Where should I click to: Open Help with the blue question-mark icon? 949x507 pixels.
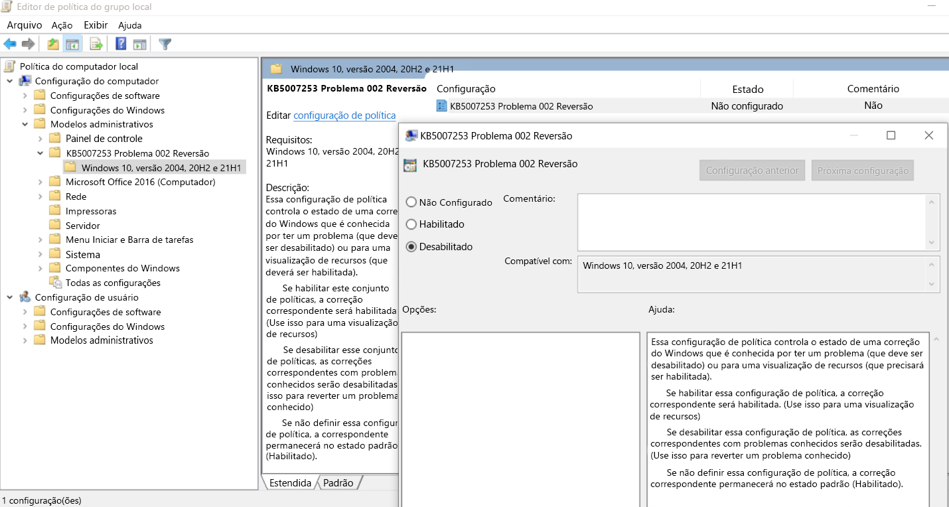121,44
